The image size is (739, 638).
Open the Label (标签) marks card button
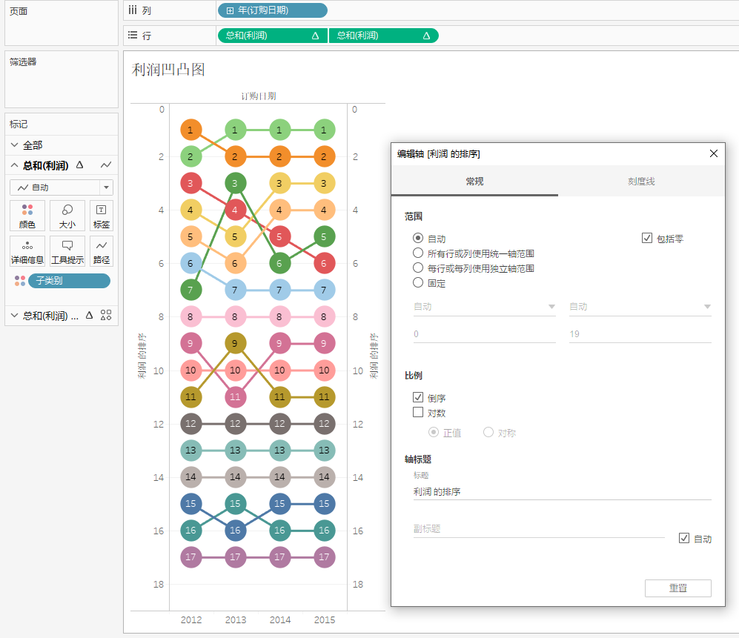point(102,216)
